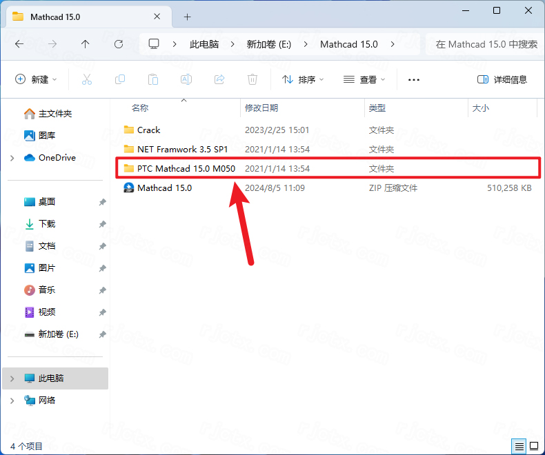Open 下载 in the sidebar
Viewport: 545px width, 455px height.
pyautogui.click(x=47, y=224)
